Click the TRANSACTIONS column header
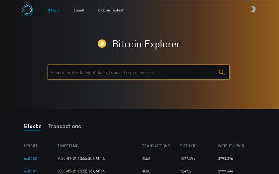Screen dimensions: 279x174 (x=156, y=146)
